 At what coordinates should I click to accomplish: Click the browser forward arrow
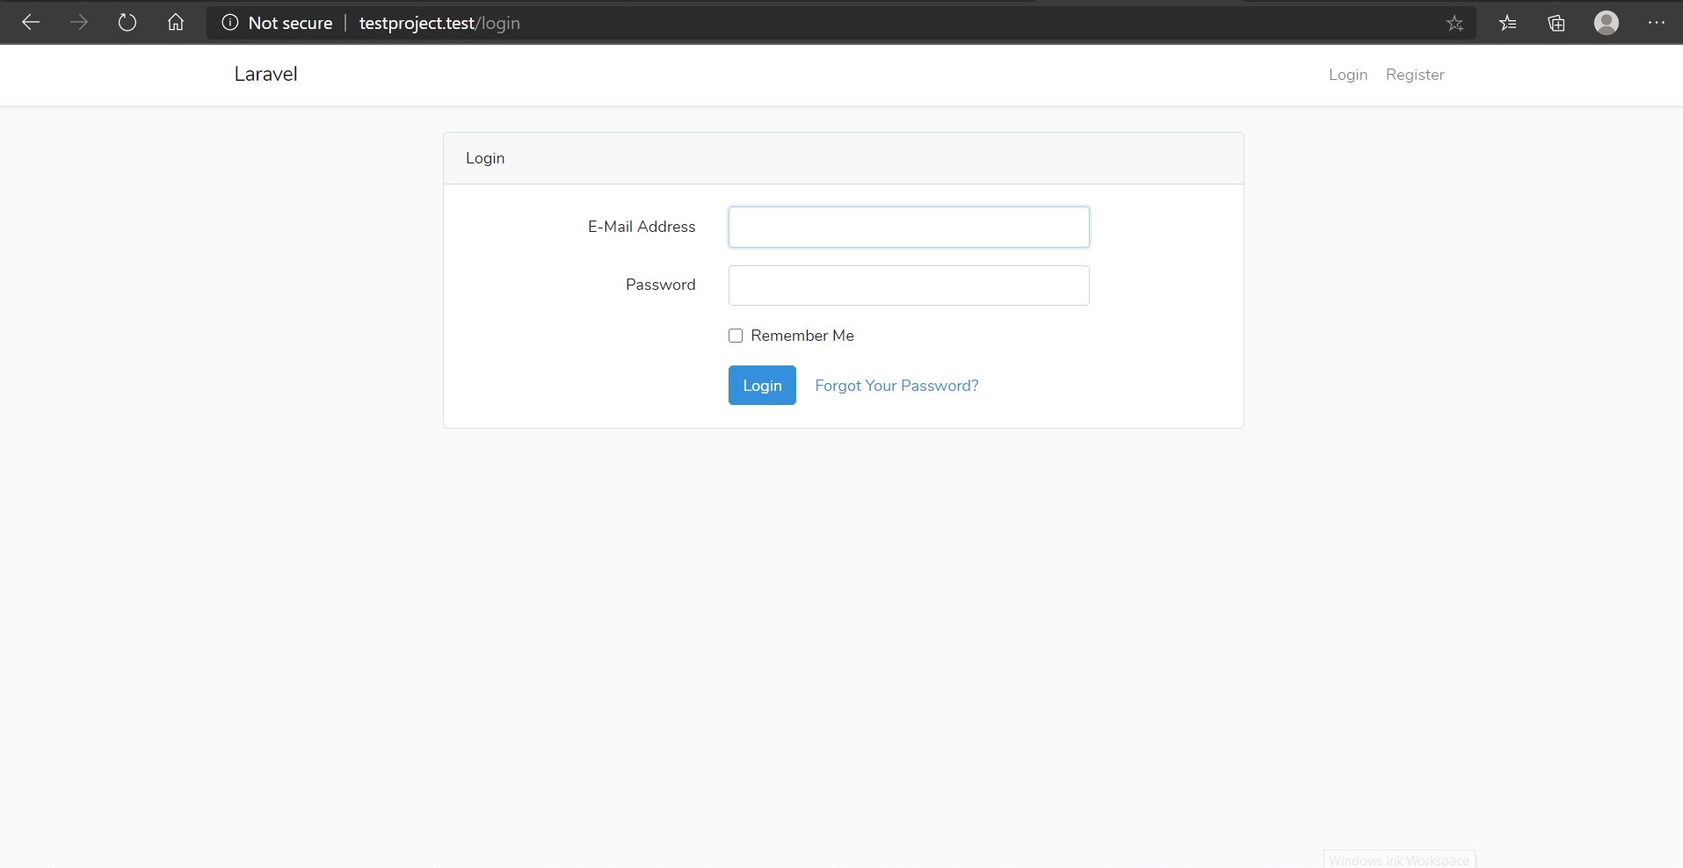[79, 23]
